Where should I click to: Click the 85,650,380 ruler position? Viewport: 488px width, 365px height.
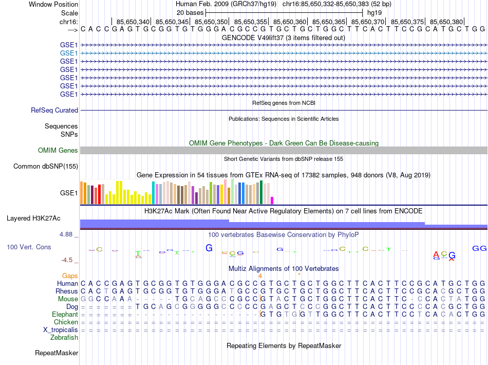(446, 22)
